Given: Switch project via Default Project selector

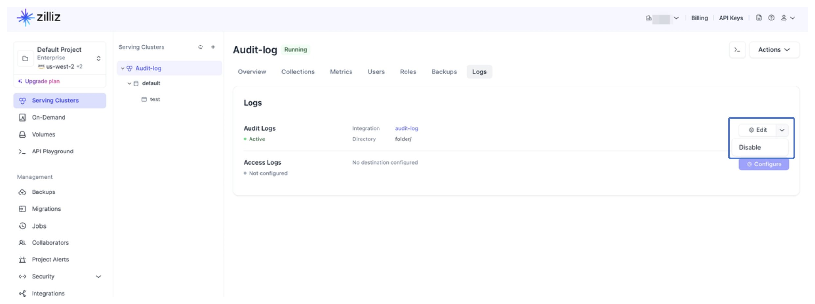Looking at the screenshot, I should click(x=60, y=58).
